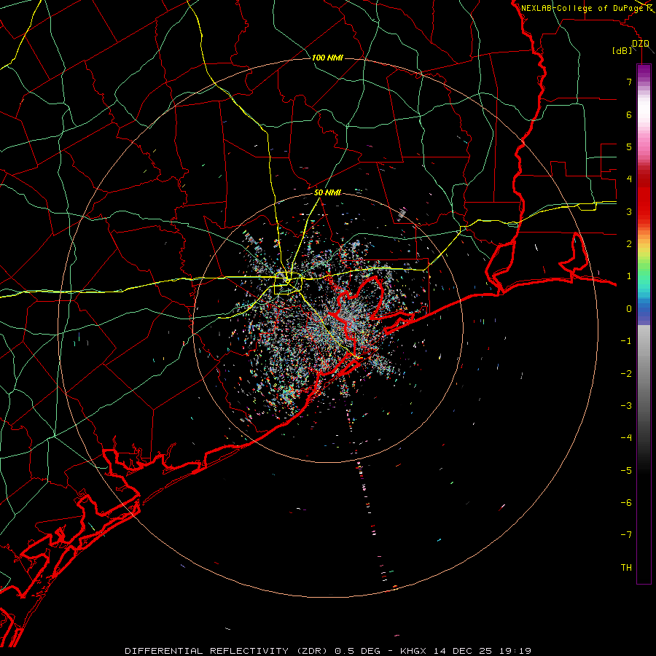Click the 3 value on the color scale
This screenshot has width=656, height=656.
pyautogui.click(x=629, y=211)
